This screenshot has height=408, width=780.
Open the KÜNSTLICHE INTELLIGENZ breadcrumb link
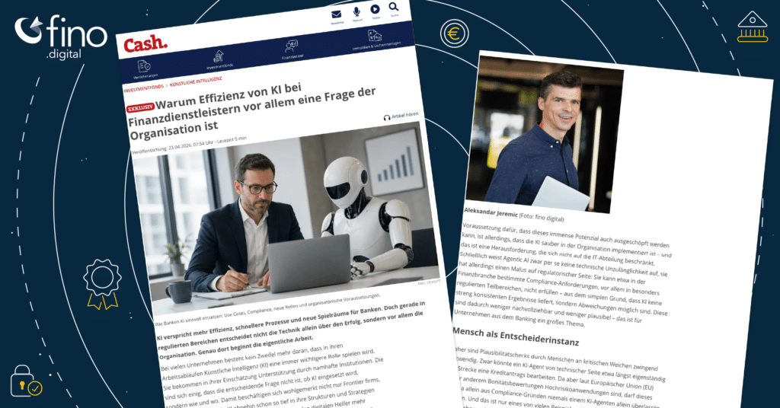(x=196, y=81)
